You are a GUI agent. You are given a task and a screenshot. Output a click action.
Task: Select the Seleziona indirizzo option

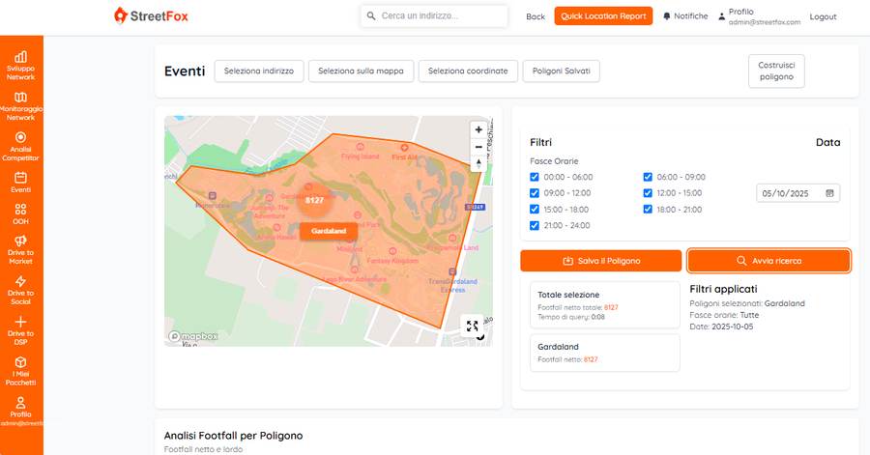click(x=258, y=71)
